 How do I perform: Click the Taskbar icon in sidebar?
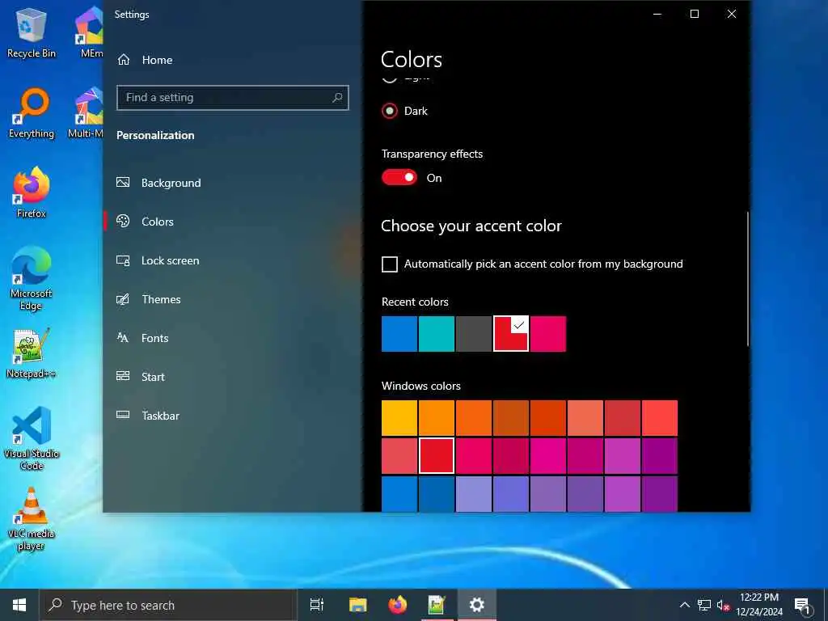pyautogui.click(x=123, y=415)
